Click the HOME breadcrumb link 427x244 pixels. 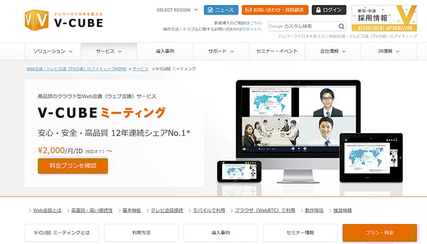coord(76,69)
